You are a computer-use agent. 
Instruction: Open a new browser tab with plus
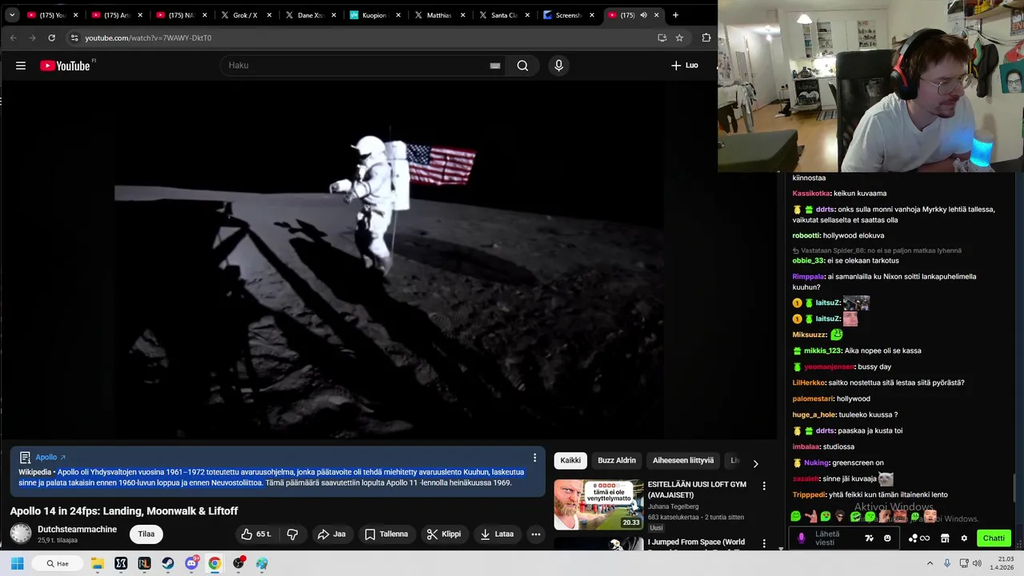[x=675, y=15]
